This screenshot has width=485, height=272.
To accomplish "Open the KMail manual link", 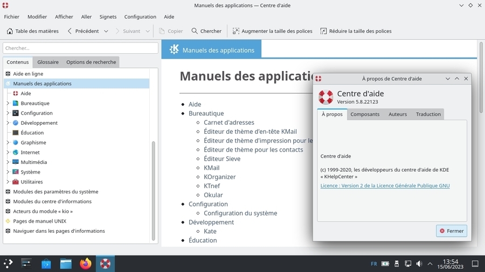I will [212, 168].
